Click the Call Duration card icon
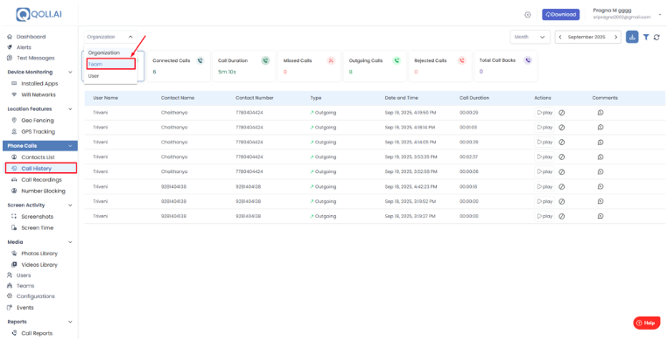The width and height of the screenshot is (667, 341). 265,60
